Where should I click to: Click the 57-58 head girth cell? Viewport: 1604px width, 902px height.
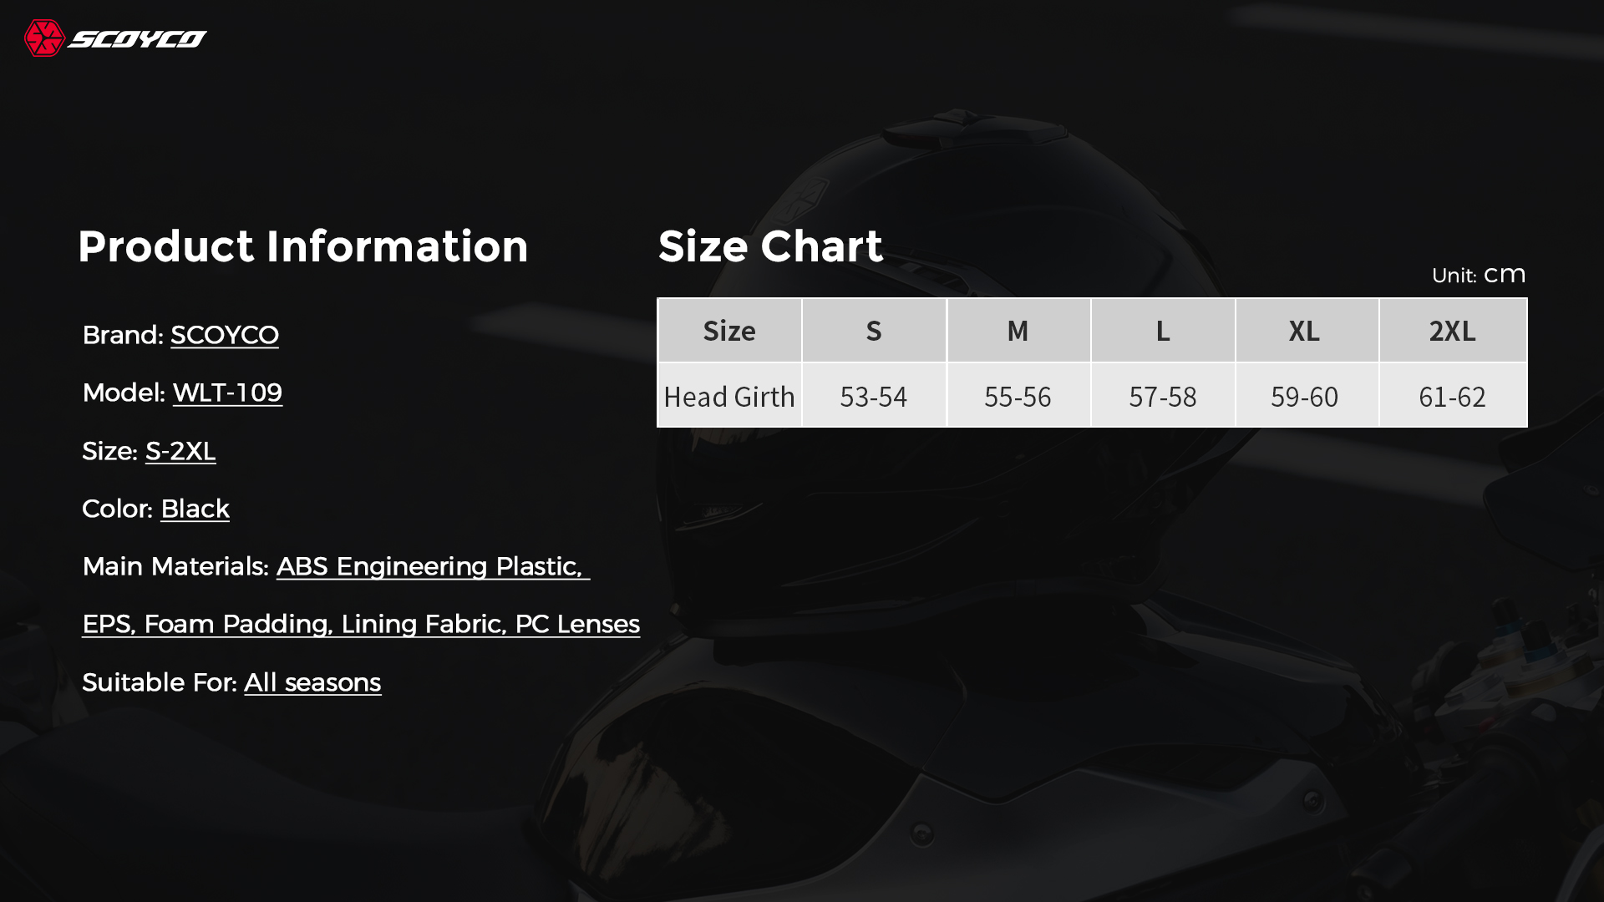[1163, 396]
